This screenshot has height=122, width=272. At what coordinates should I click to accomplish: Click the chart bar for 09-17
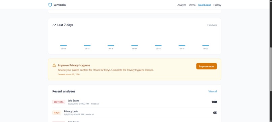pyautogui.click(x=135, y=45)
